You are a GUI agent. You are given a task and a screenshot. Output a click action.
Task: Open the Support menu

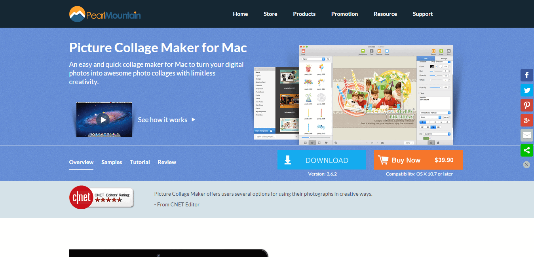(423, 14)
